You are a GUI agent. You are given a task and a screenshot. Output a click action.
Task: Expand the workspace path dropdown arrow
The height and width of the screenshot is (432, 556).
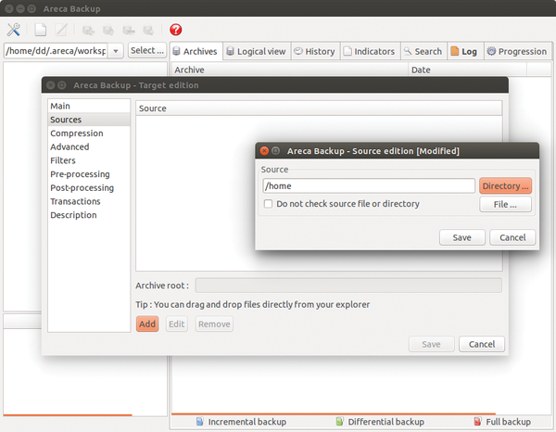click(116, 51)
